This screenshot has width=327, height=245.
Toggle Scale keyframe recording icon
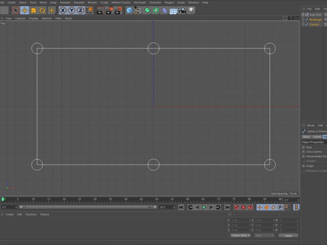tap(267, 207)
